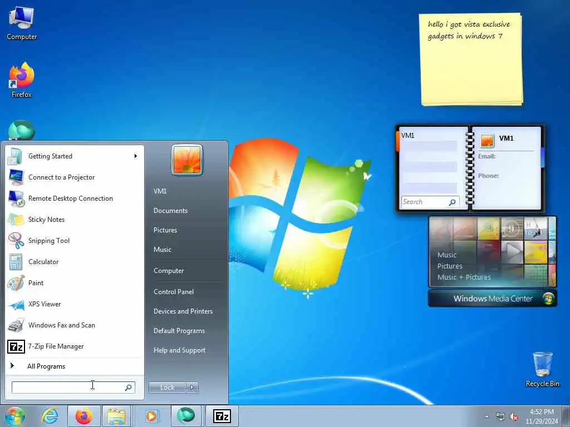570x427 pixels.
Task: Click the taskbar clock and date
Action: click(x=542, y=416)
